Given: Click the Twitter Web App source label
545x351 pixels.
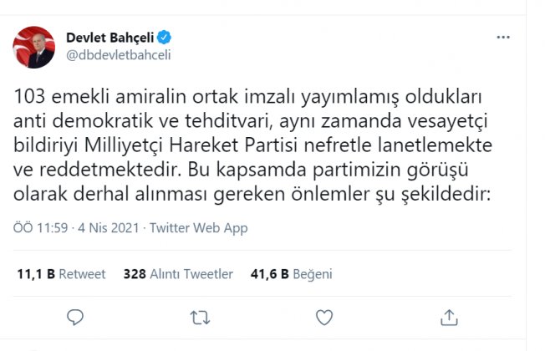Looking at the screenshot, I should click(198, 228).
